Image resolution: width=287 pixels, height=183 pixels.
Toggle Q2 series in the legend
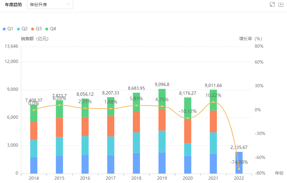pos(22,29)
